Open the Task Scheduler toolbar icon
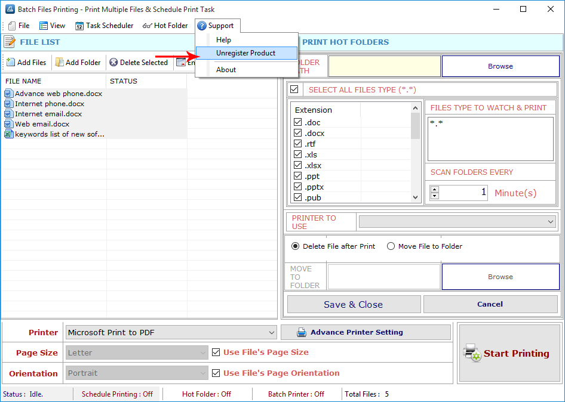565x402 pixels. coord(78,26)
